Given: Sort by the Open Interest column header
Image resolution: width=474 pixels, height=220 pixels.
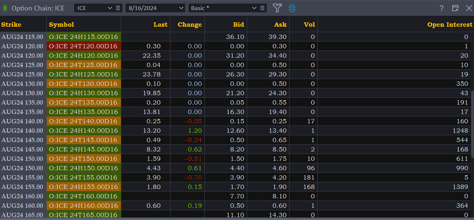Looking at the screenshot, I should pyautogui.click(x=450, y=25).
